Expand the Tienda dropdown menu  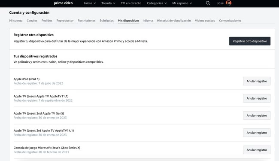[108, 3]
